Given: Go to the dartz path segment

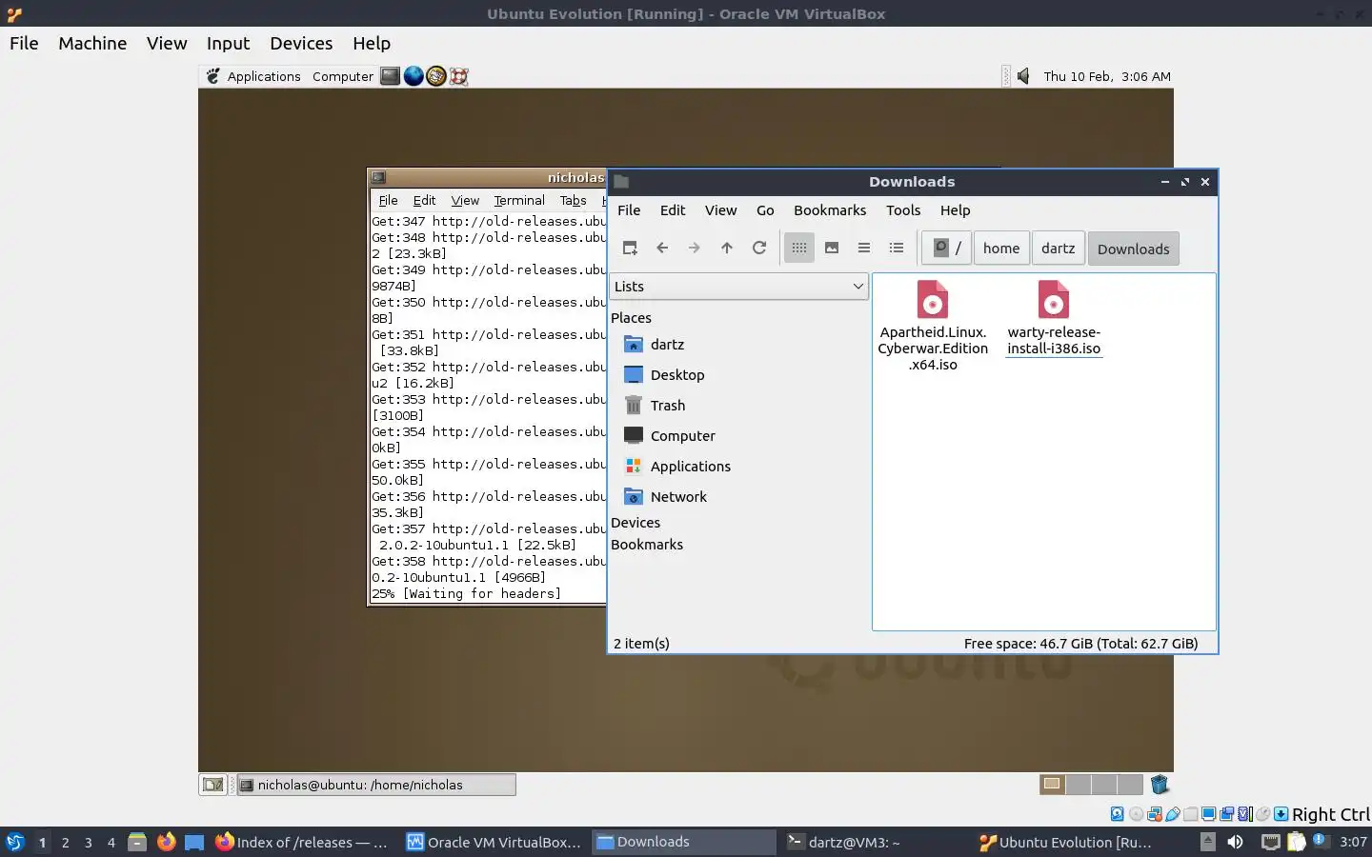Looking at the screenshot, I should pos(1058,249).
